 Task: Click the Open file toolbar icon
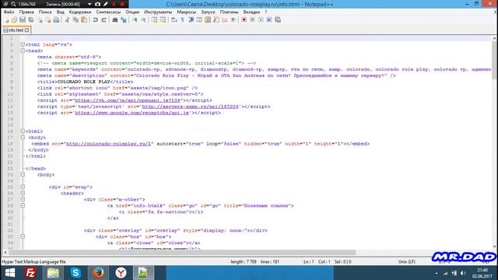pyautogui.click(x=14, y=20)
